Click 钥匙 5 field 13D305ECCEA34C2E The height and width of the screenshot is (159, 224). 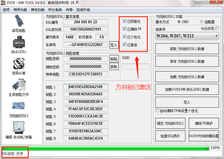tap(86, 116)
